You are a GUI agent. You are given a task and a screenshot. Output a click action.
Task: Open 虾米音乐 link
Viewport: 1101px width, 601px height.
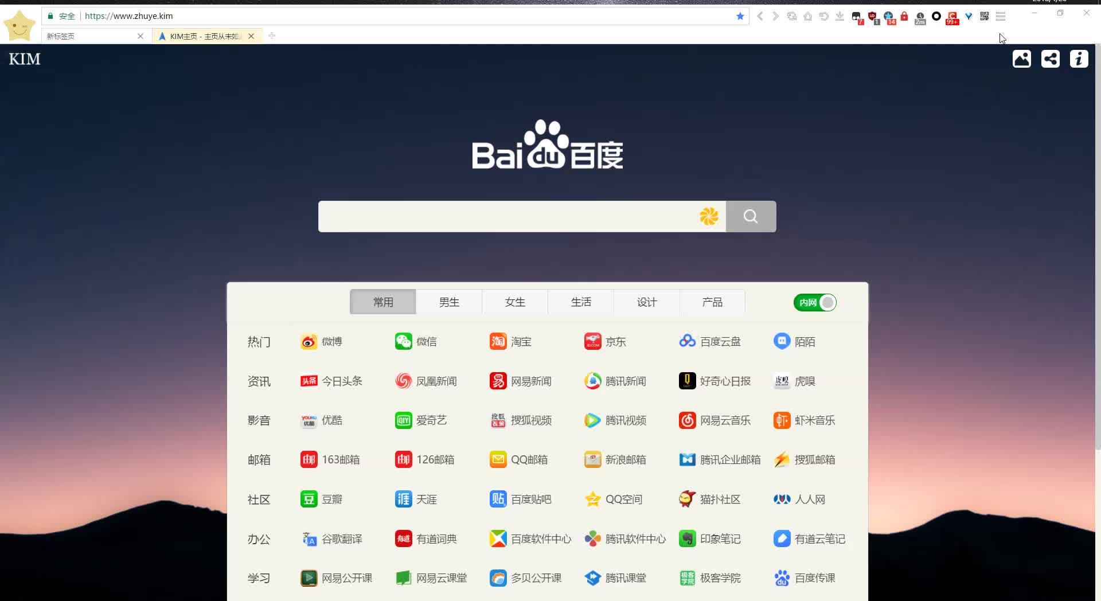[805, 420]
